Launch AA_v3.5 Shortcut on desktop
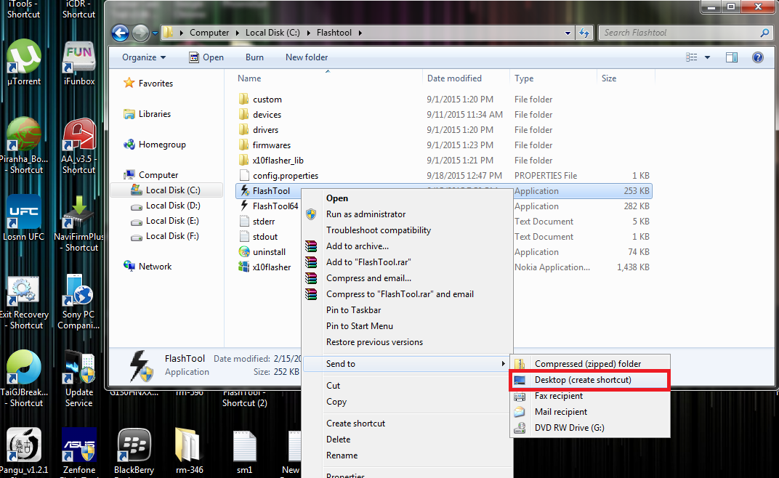Screen dimensions: 779x478 tap(79, 145)
